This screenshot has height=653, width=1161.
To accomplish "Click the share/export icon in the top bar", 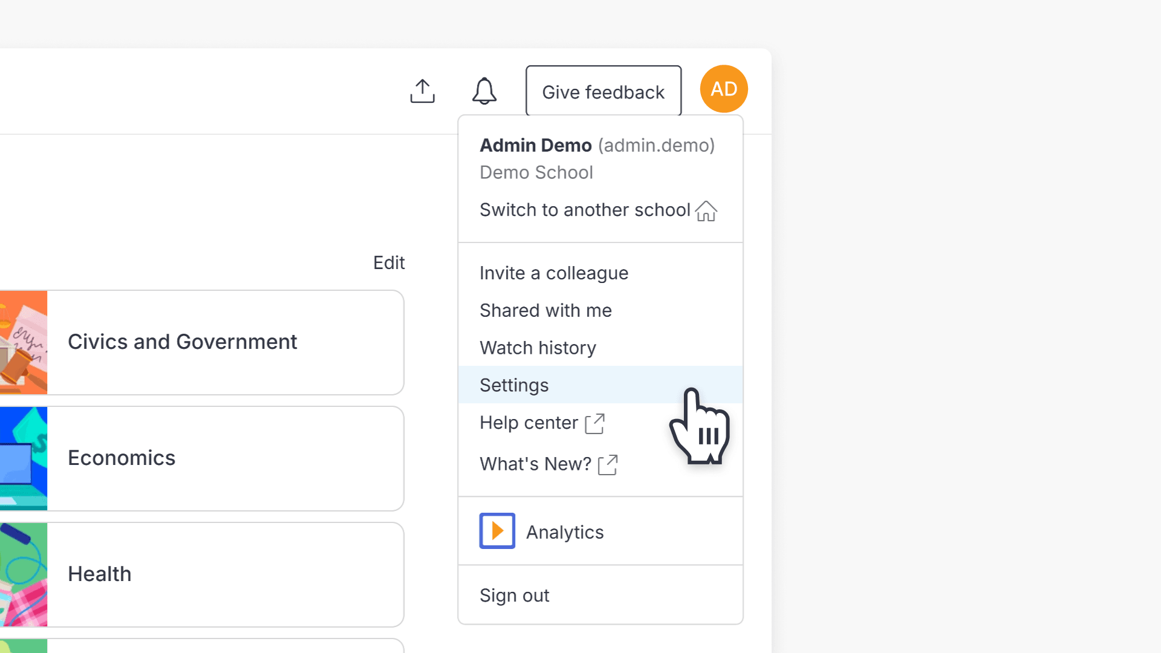I will tap(422, 91).
